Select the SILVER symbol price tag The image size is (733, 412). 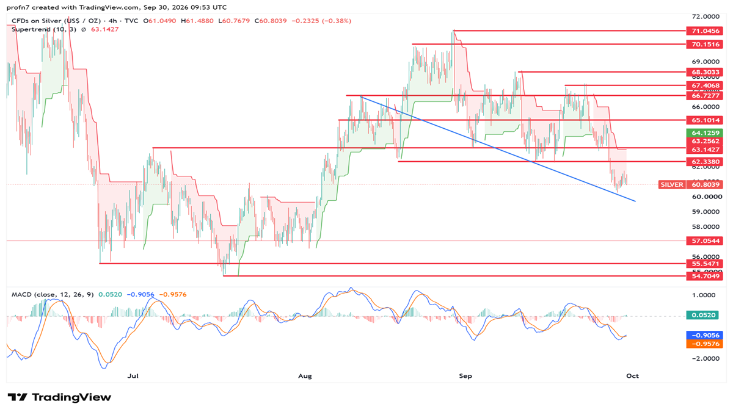tap(671, 184)
